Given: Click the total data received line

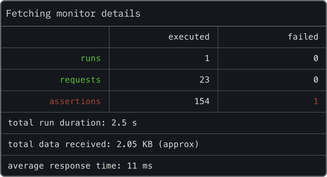Looking at the screenshot, I should pos(103,144).
